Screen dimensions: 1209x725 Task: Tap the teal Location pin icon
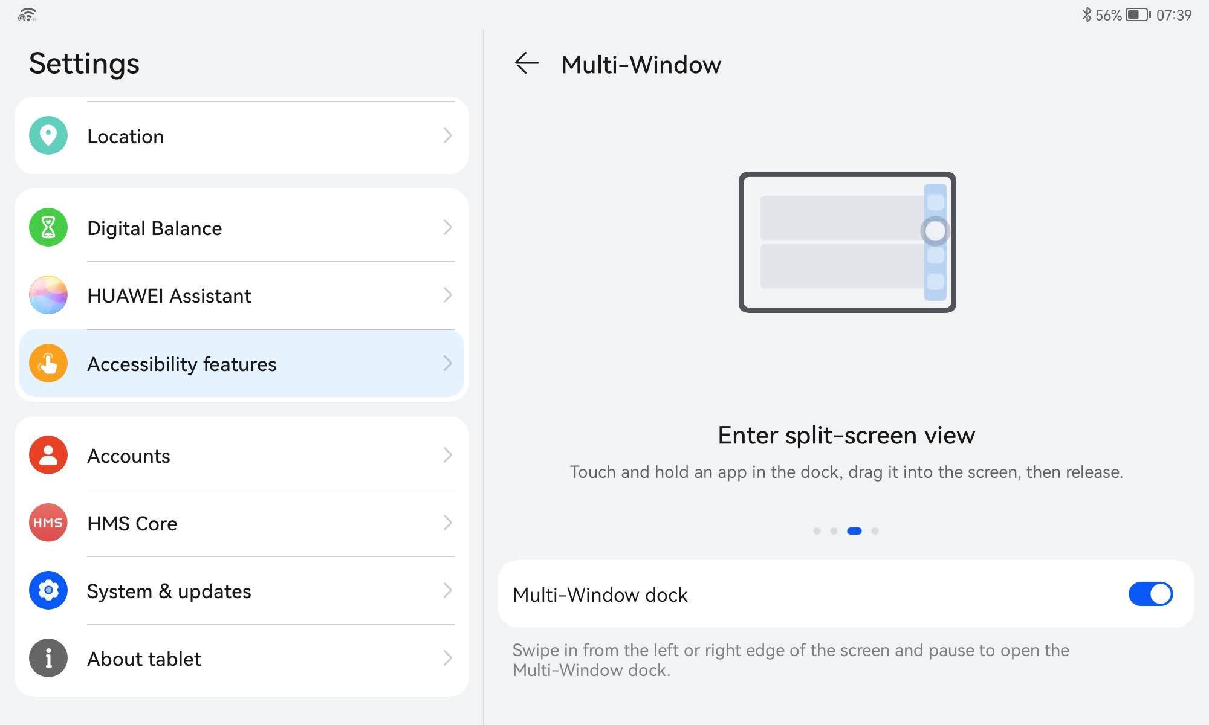48,135
